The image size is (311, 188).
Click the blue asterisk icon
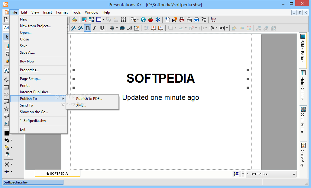pyautogui.click(x=158, y=20)
